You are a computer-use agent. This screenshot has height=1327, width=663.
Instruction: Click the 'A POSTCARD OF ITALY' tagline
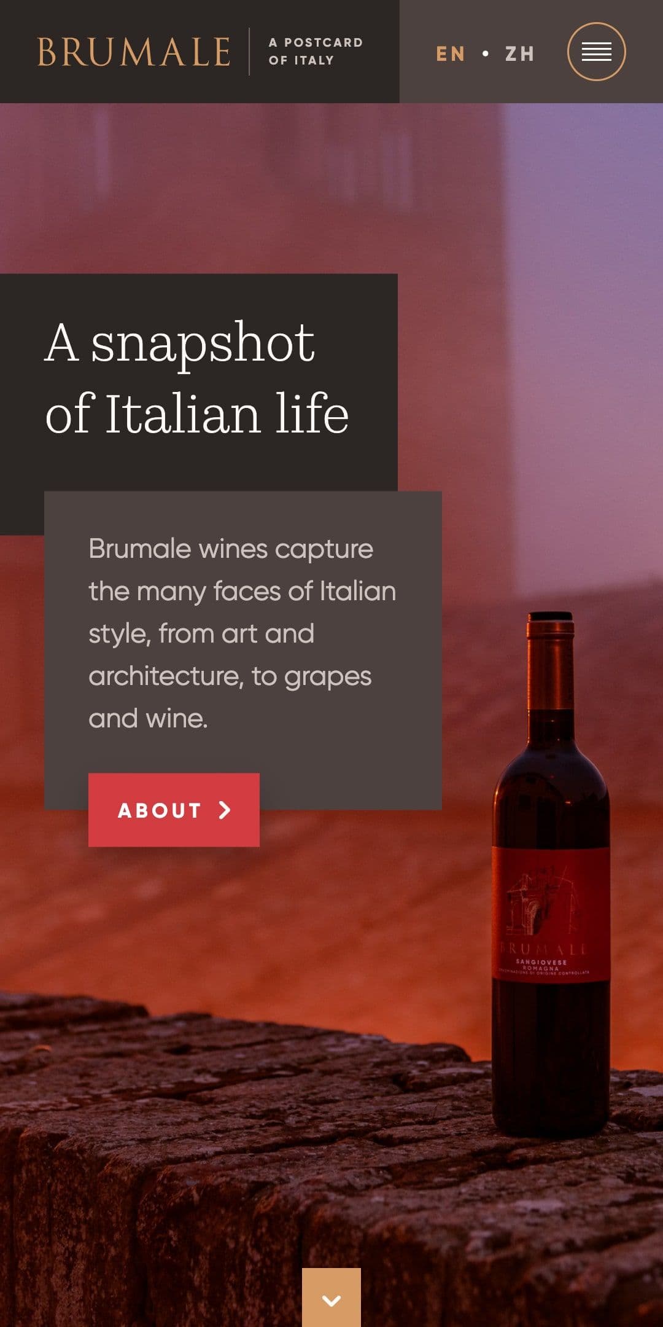tap(316, 52)
